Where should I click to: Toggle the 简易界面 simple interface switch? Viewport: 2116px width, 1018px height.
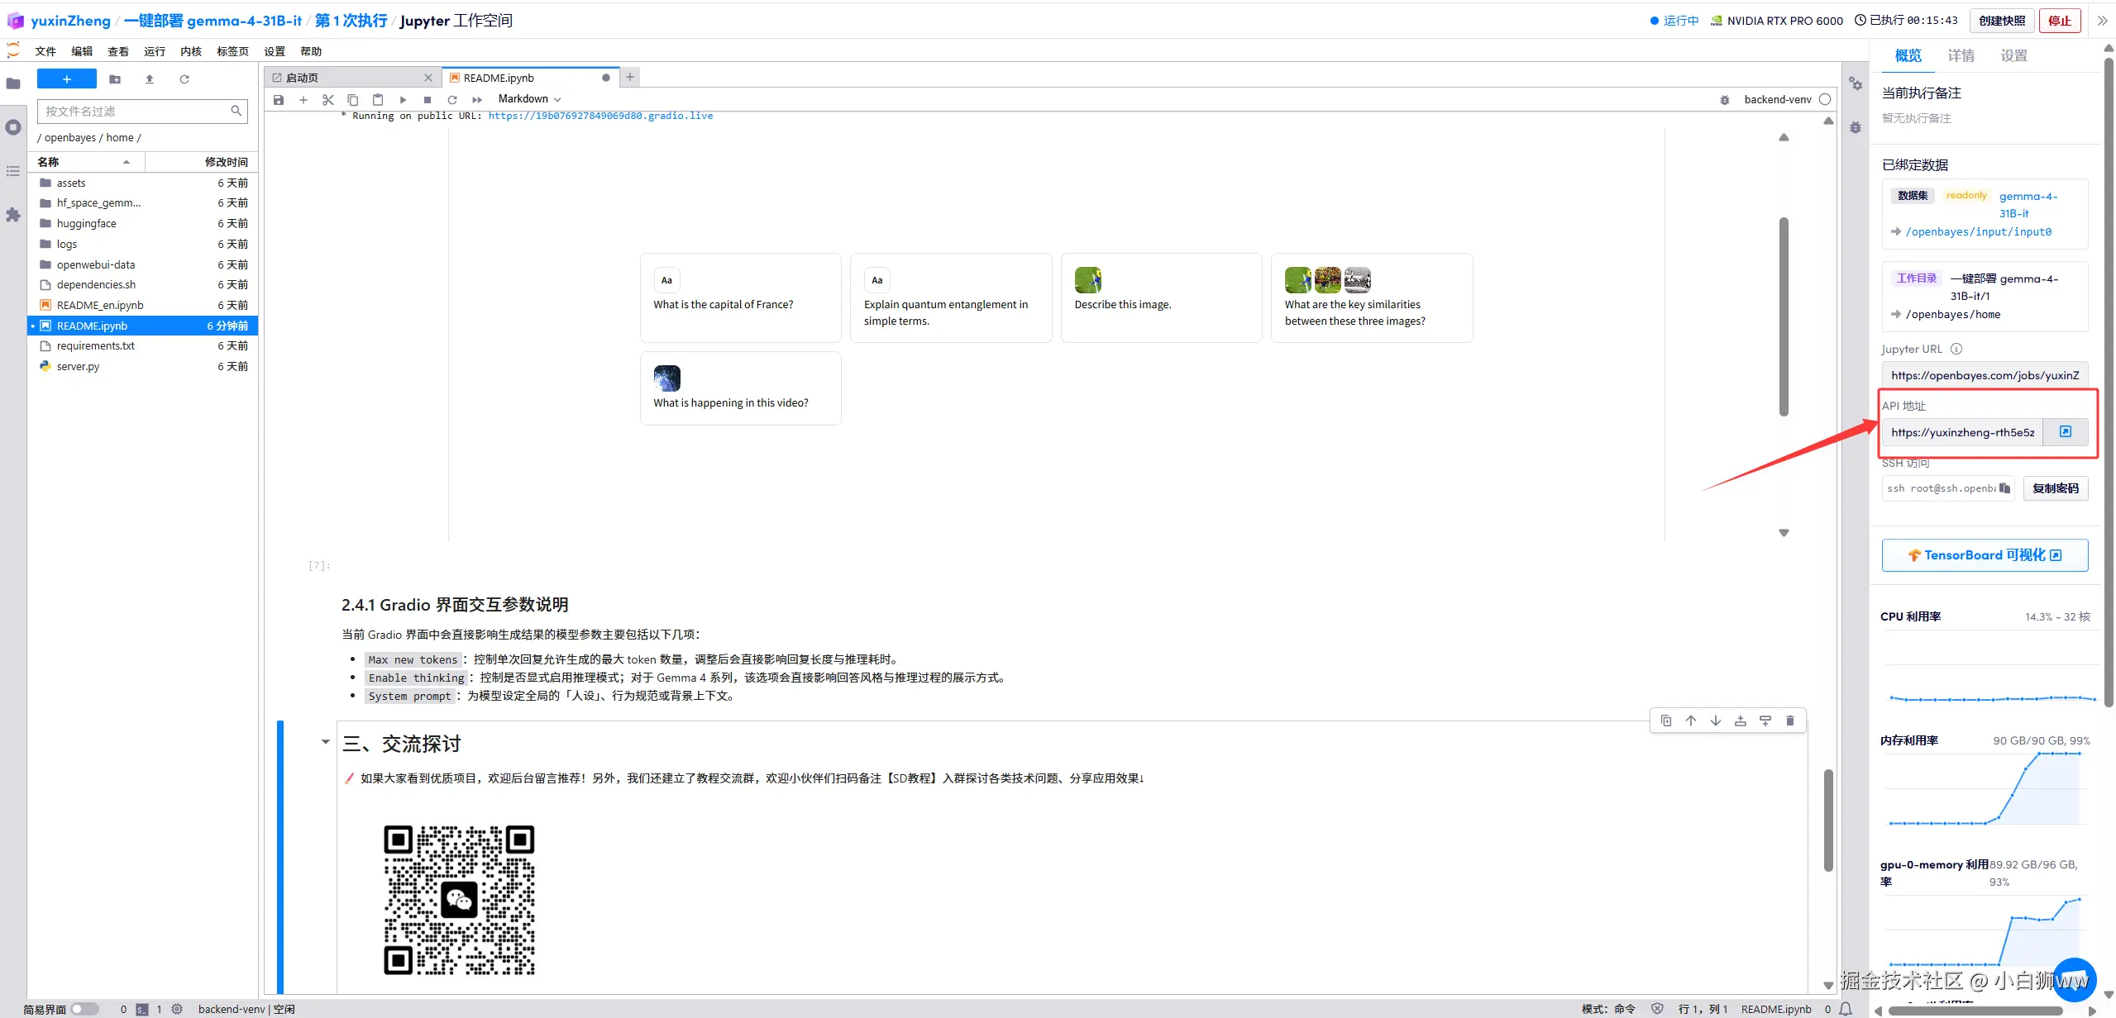click(84, 1009)
